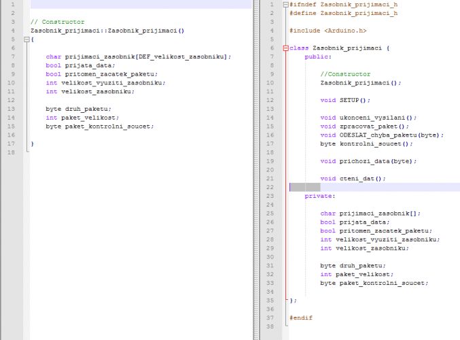This screenshot has height=340, width=460.
Task: Collapse the class Zasobnik_prijimaci fold marker
Action: pos(286,48)
